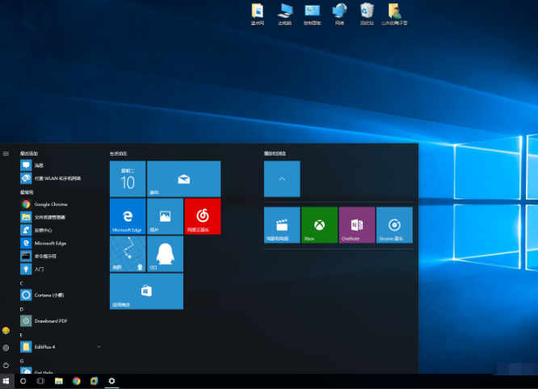Open the Microsoft Store tile
Viewport: 538px width, 389px height.
point(146,291)
